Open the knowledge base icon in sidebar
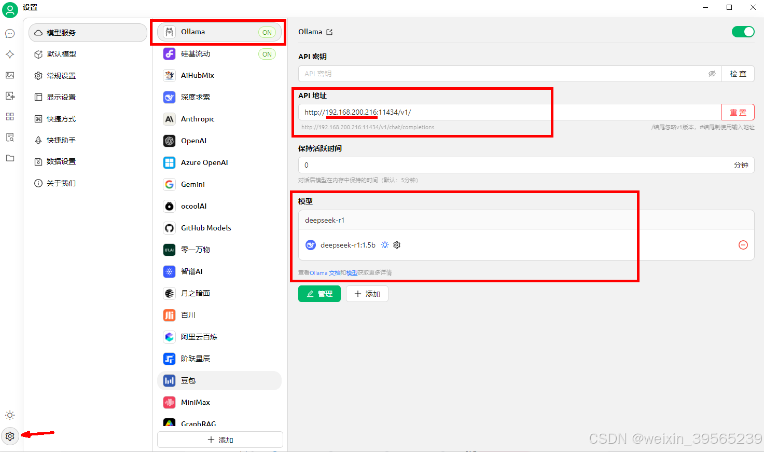This screenshot has width=764, height=452. click(x=10, y=138)
